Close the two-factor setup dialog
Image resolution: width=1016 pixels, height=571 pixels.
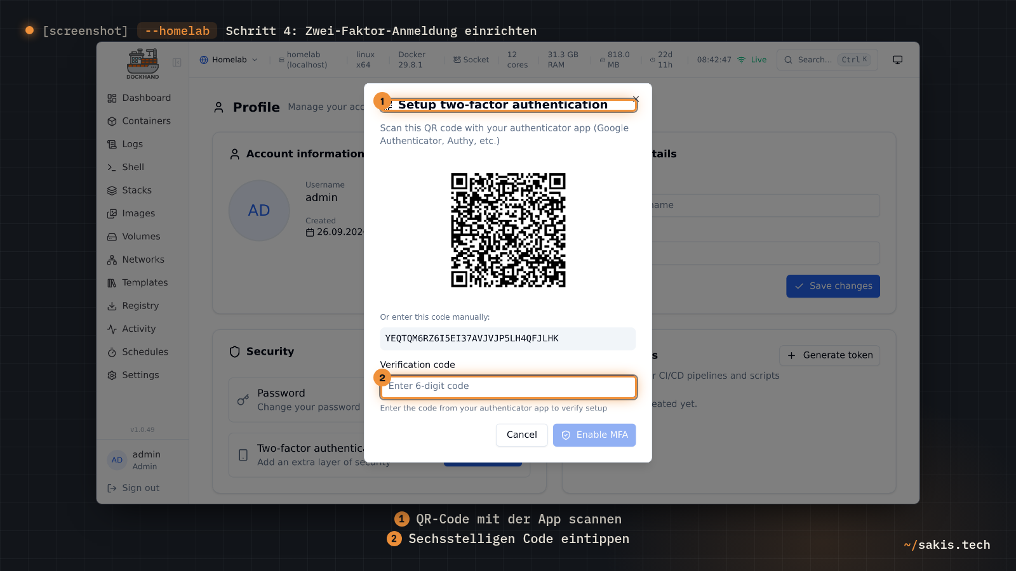click(636, 99)
